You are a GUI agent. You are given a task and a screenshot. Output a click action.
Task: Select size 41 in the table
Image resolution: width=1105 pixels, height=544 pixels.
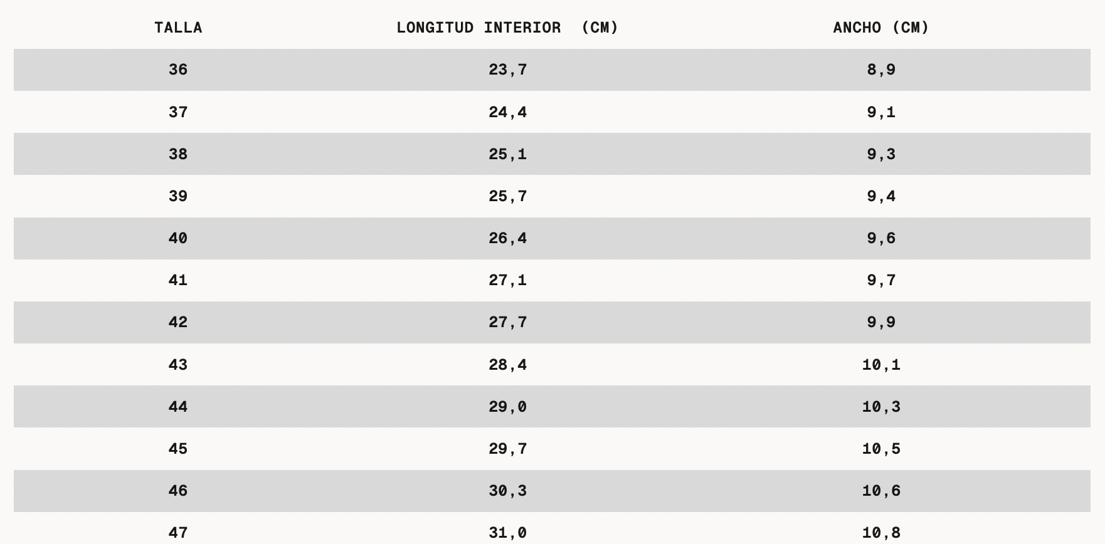(x=178, y=280)
